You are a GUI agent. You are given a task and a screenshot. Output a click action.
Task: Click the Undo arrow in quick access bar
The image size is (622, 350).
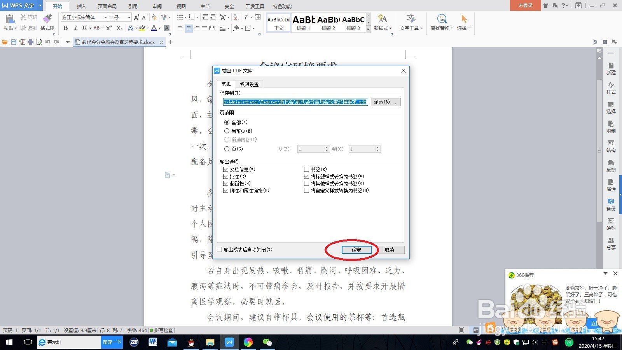point(47,42)
